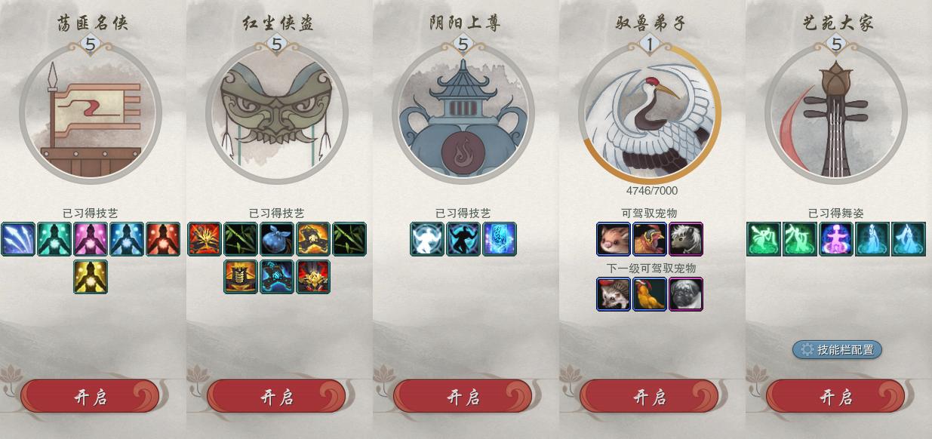Click the red flame burst skill icon

tap(205, 239)
